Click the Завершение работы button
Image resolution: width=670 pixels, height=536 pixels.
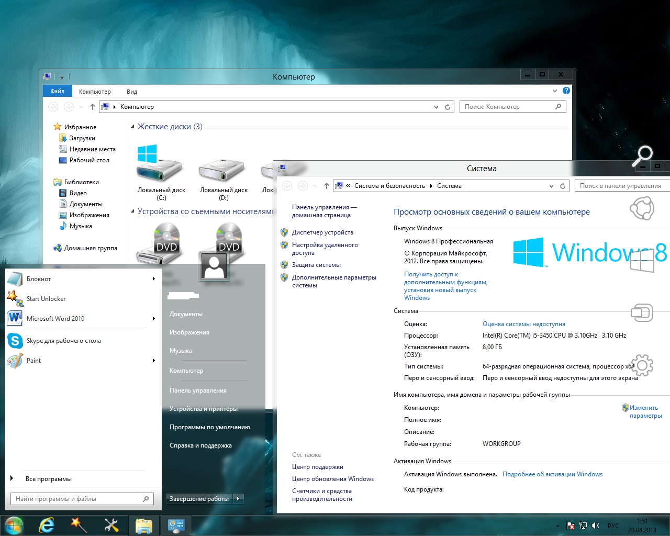click(x=199, y=499)
